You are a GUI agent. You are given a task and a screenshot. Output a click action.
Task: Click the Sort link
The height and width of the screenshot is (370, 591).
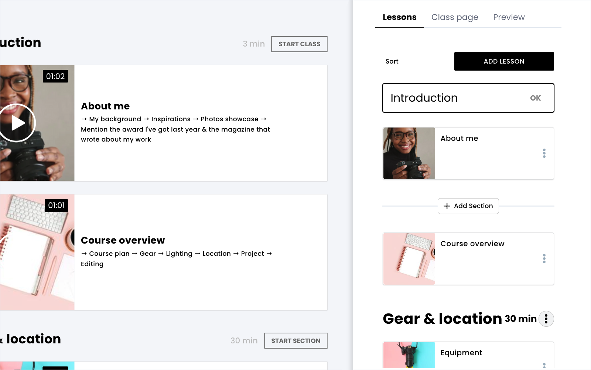point(392,61)
